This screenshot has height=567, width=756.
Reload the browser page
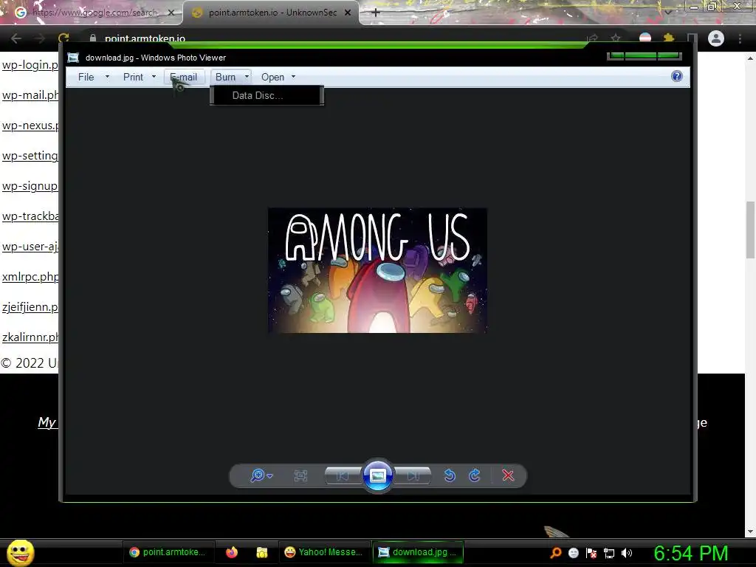63,38
